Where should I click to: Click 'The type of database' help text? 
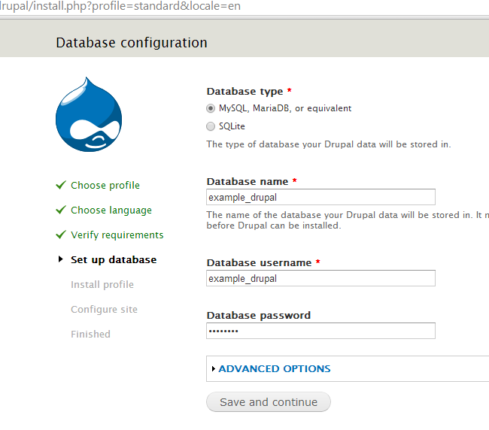click(x=329, y=144)
